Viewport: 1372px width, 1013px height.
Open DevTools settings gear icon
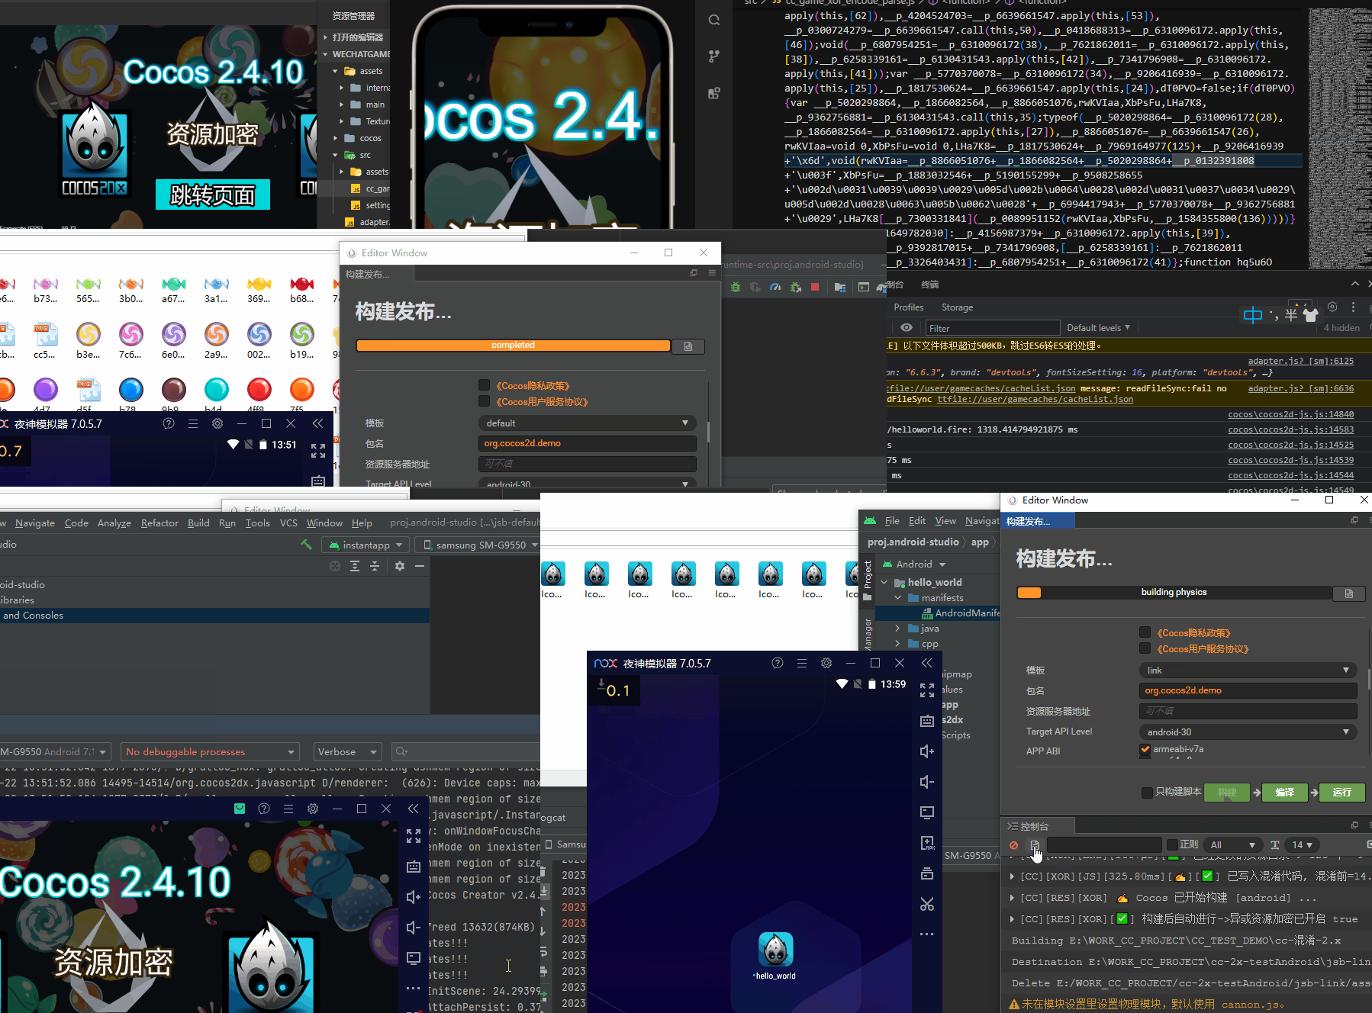[x=1332, y=307]
